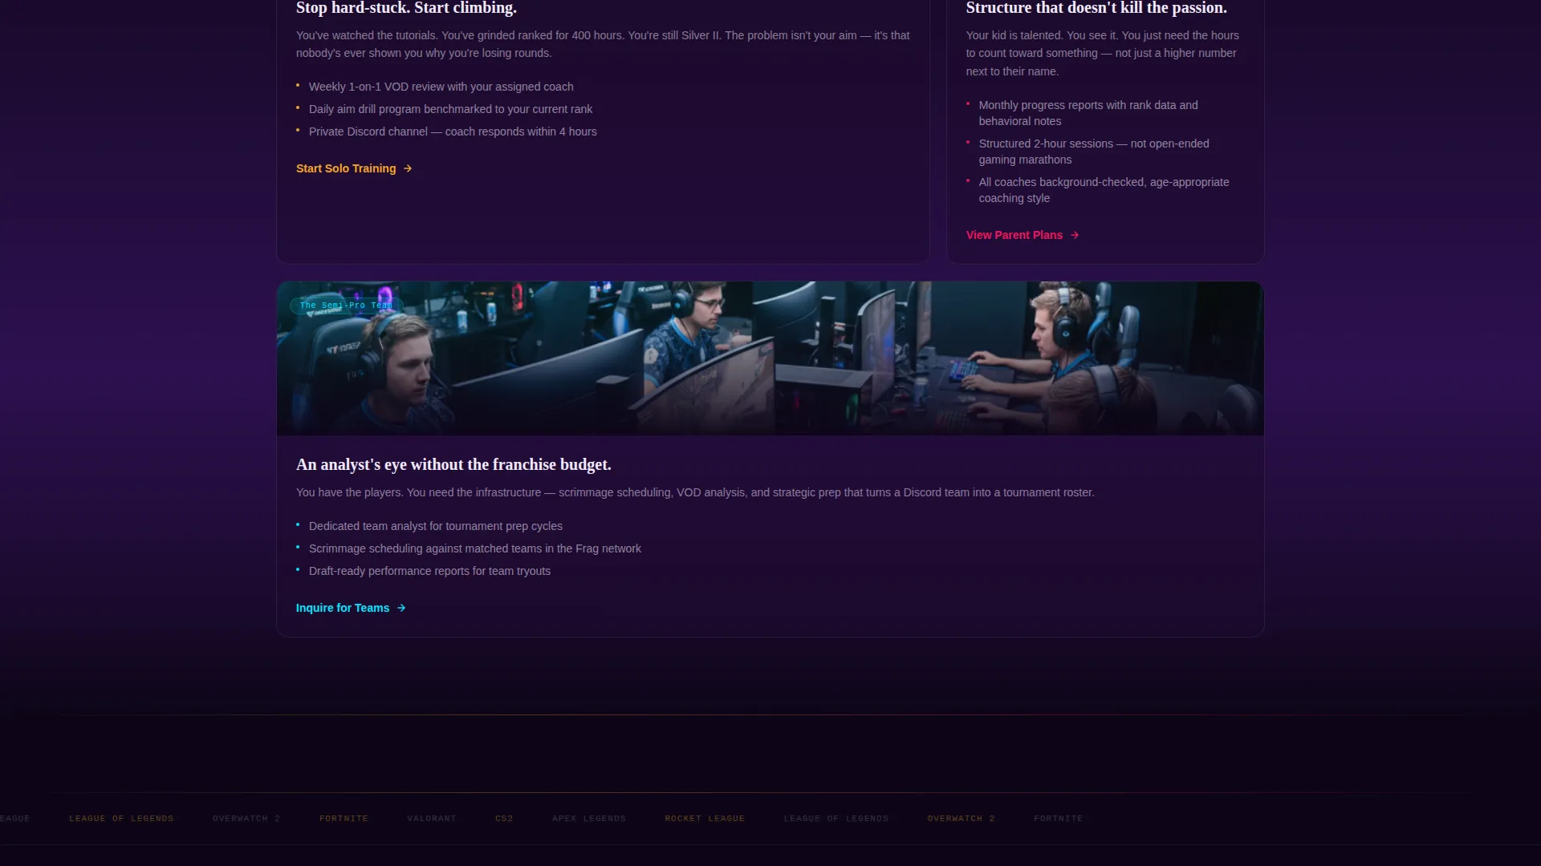The width and height of the screenshot is (1541, 866).
Task: Select heading 'Structure that doesn't kill the passion.'
Action: pos(1096,8)
